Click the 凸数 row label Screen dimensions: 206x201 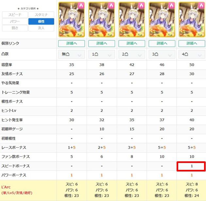pyautogui.click(x=5, y=54)
